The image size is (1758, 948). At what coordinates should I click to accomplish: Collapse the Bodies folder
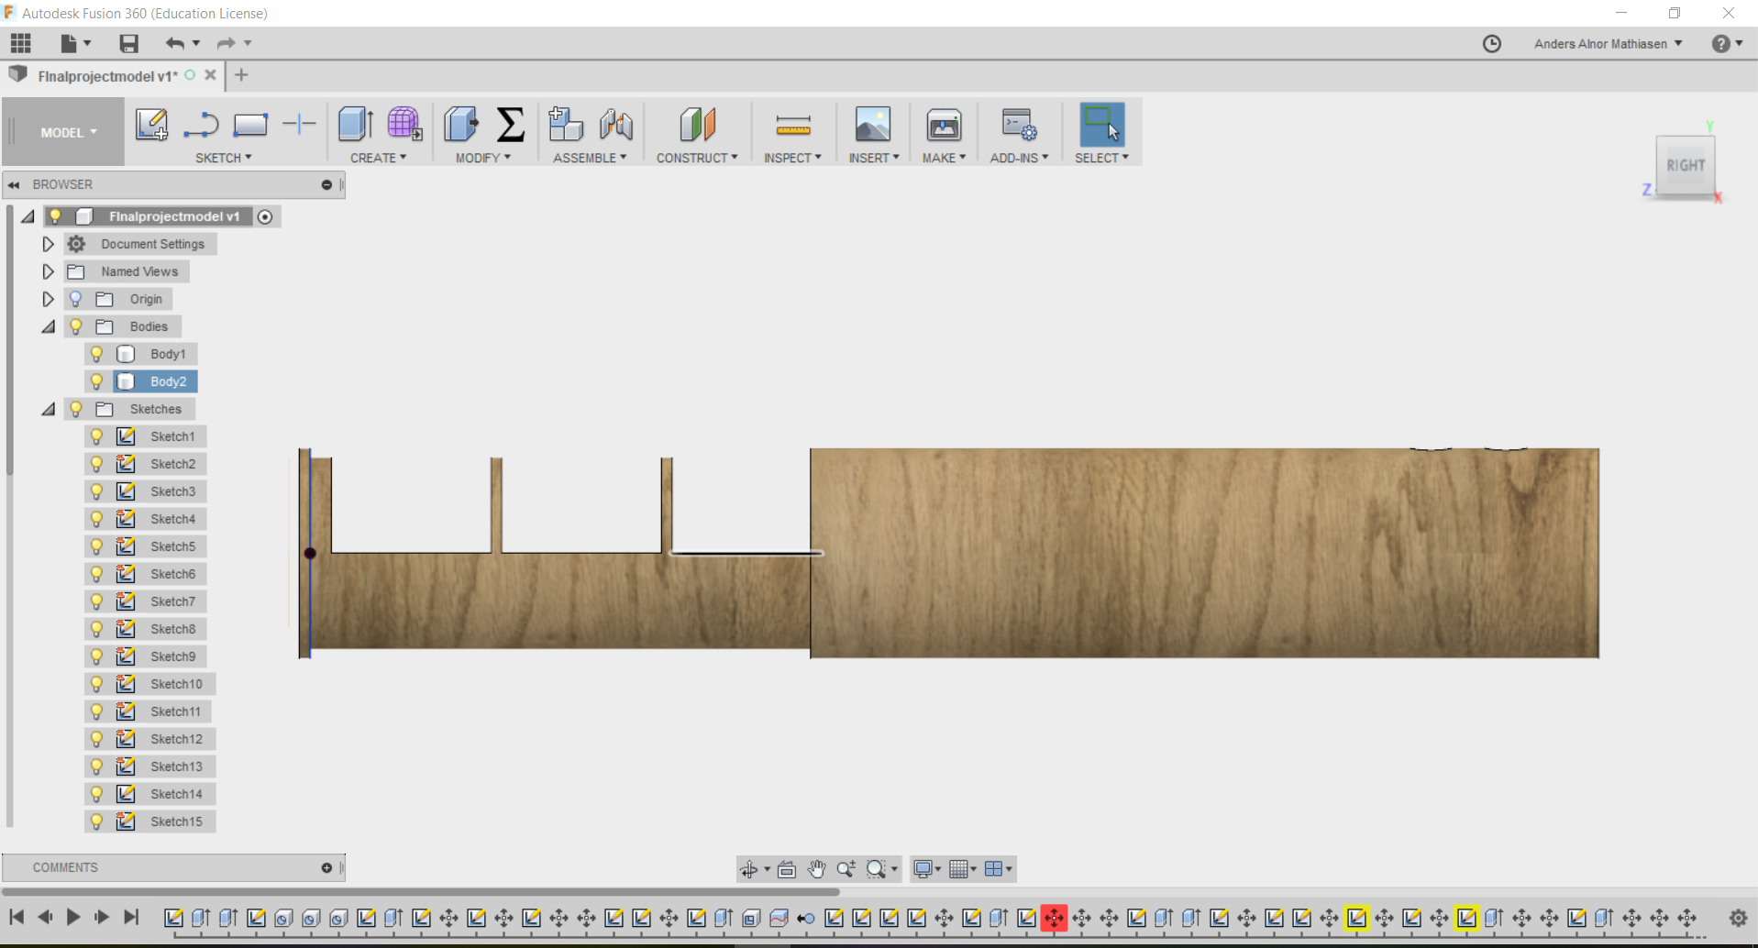tap(48, 326)
